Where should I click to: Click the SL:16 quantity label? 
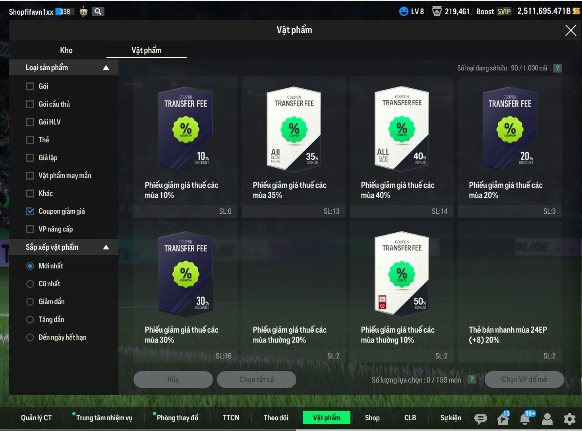pos(223,356)
